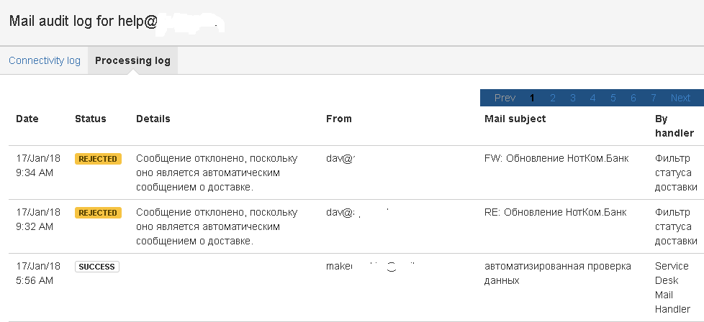Image resolution: width=704 pixels, height=322 pixels.
Task: Open pagination page 2
Action: click(553, 98)
